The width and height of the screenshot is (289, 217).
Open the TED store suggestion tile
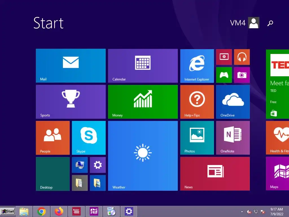[x=277, y=84]
